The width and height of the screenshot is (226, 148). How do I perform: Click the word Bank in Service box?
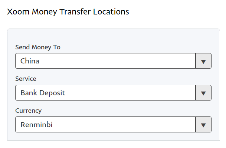[29, 93]
